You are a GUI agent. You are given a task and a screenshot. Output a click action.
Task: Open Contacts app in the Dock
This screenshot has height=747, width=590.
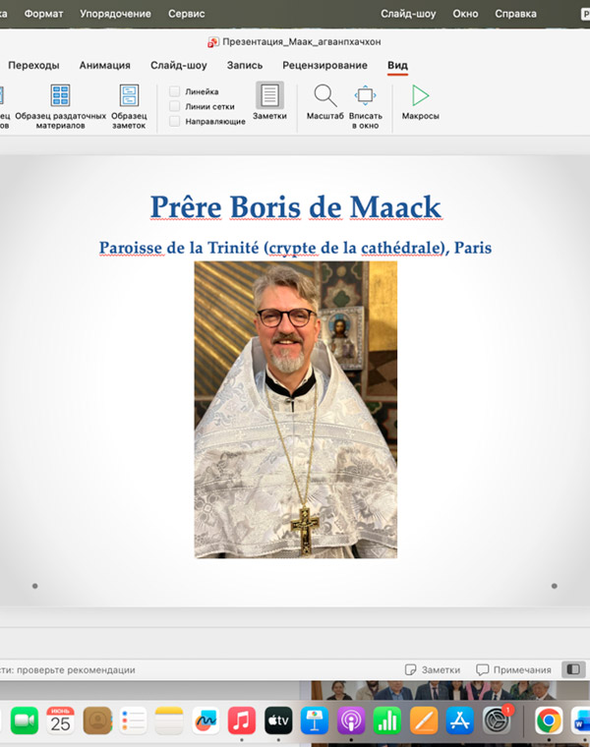pyautogui.click(x=97, y=720)
